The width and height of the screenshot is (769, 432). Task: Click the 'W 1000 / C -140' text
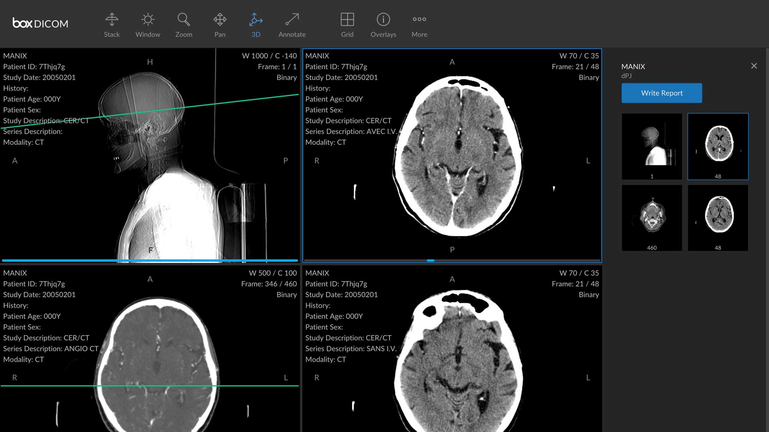coord(269,56)
